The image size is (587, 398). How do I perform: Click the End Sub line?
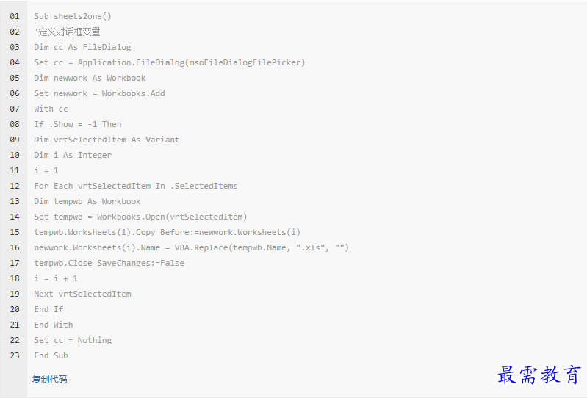(x=51, y=355)
